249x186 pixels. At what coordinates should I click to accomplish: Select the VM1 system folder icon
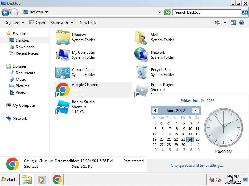pyautogui.click(x=142, y=38)
